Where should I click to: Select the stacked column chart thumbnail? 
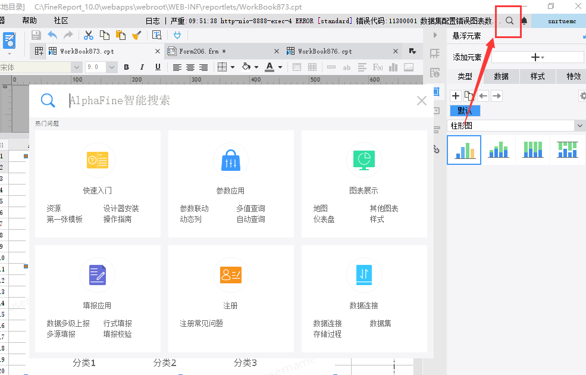[499, 150]
